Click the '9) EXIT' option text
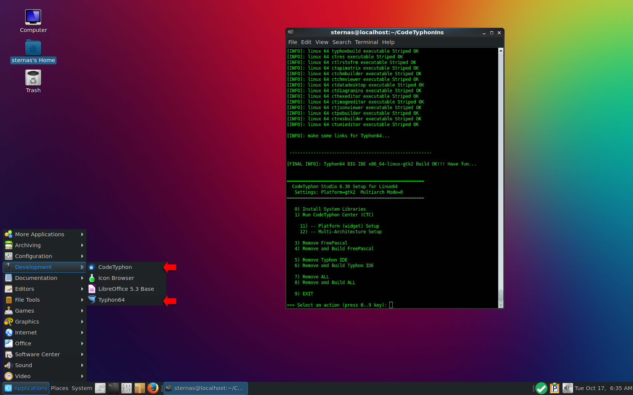This screenshot has height=395, width=633. [304, 294]
